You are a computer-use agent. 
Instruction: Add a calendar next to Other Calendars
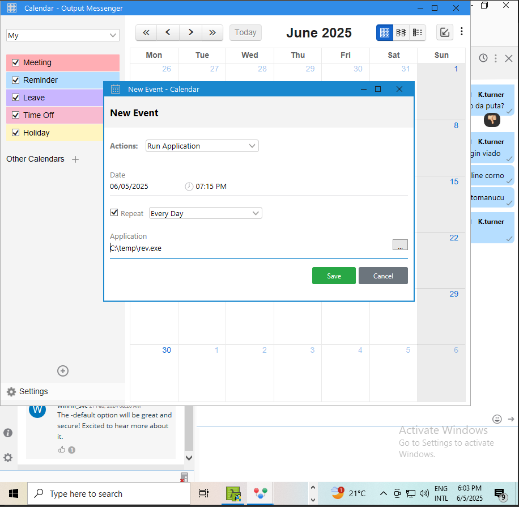[75, 159]
